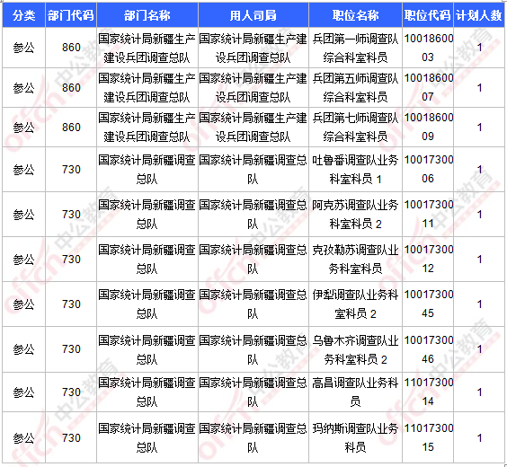507x467 pixels.
Task: Click the 玛纳斯调查队业务科员 cell
Action: [x=355, y=437]
